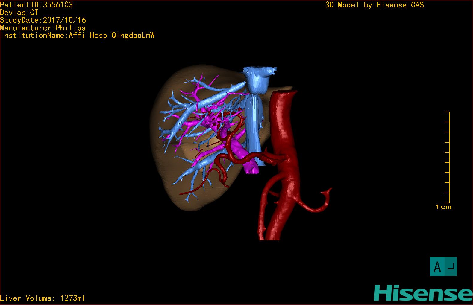
Task: Click the Hisense logo
Action: pyautogui.click(x=423, y=293)
